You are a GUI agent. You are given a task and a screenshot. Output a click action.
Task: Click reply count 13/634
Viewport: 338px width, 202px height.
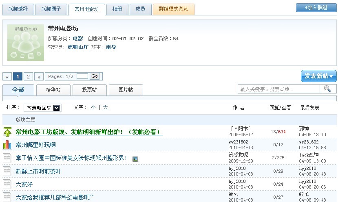tap(278, 132)
